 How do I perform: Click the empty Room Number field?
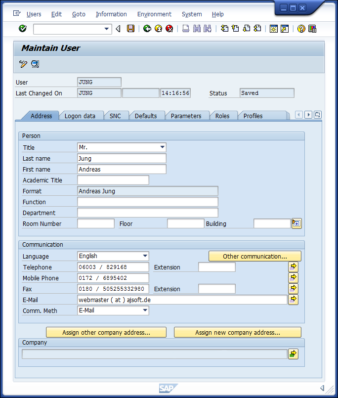tap(96, 223)
